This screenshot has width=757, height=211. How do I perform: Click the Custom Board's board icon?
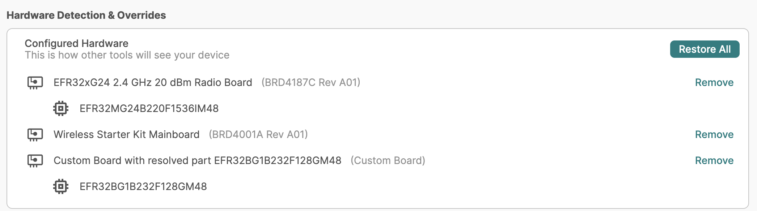tap(35, 161)
